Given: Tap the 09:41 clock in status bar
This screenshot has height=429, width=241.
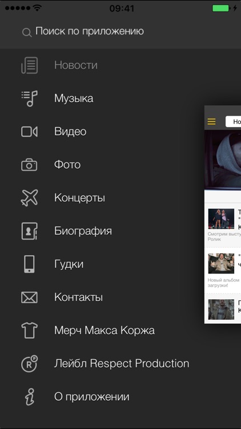Looking at the screenshot, I should 122,9.
